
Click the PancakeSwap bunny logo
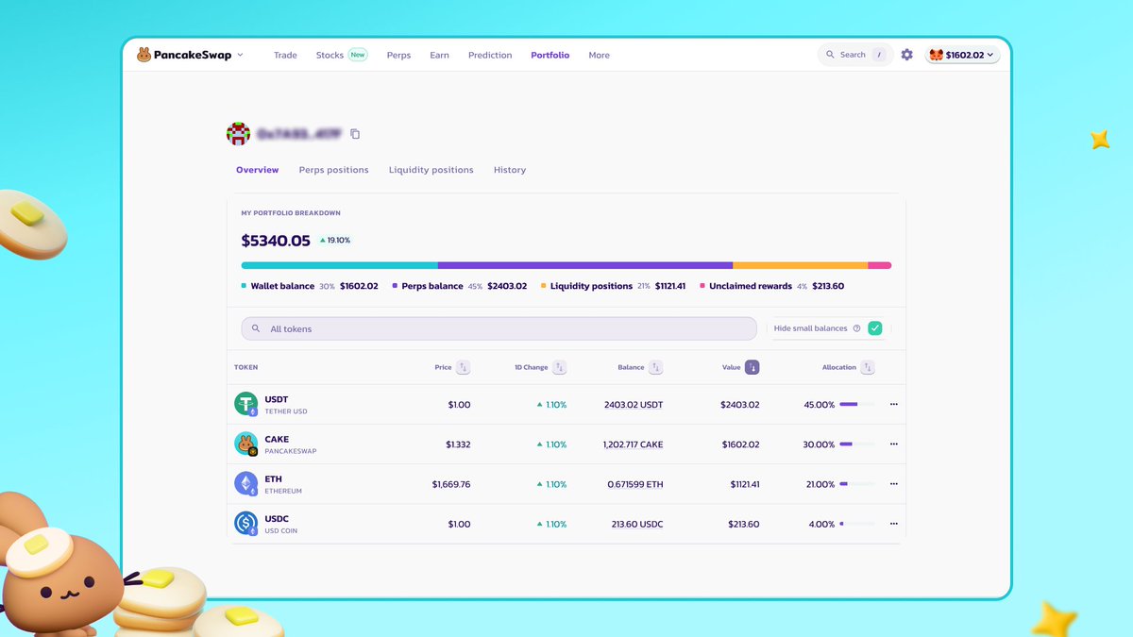pyautogui.click(x=144, y=55)
